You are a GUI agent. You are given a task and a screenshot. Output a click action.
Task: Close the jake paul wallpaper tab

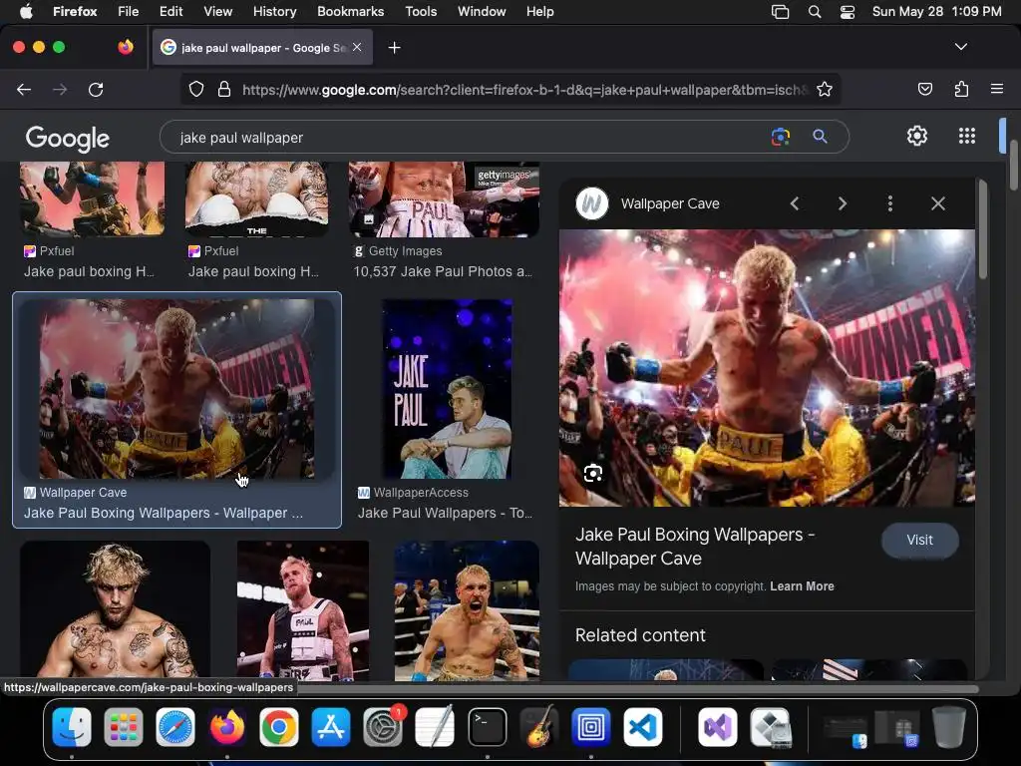tap(357, 47)
